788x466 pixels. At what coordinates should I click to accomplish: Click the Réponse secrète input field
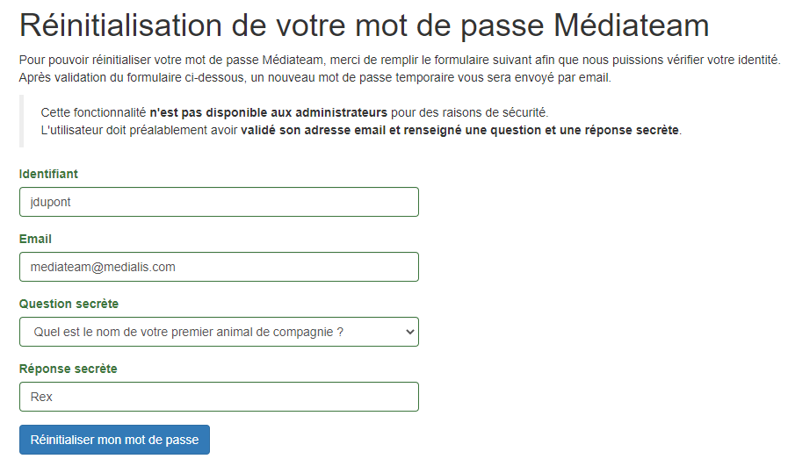point(219,397)
